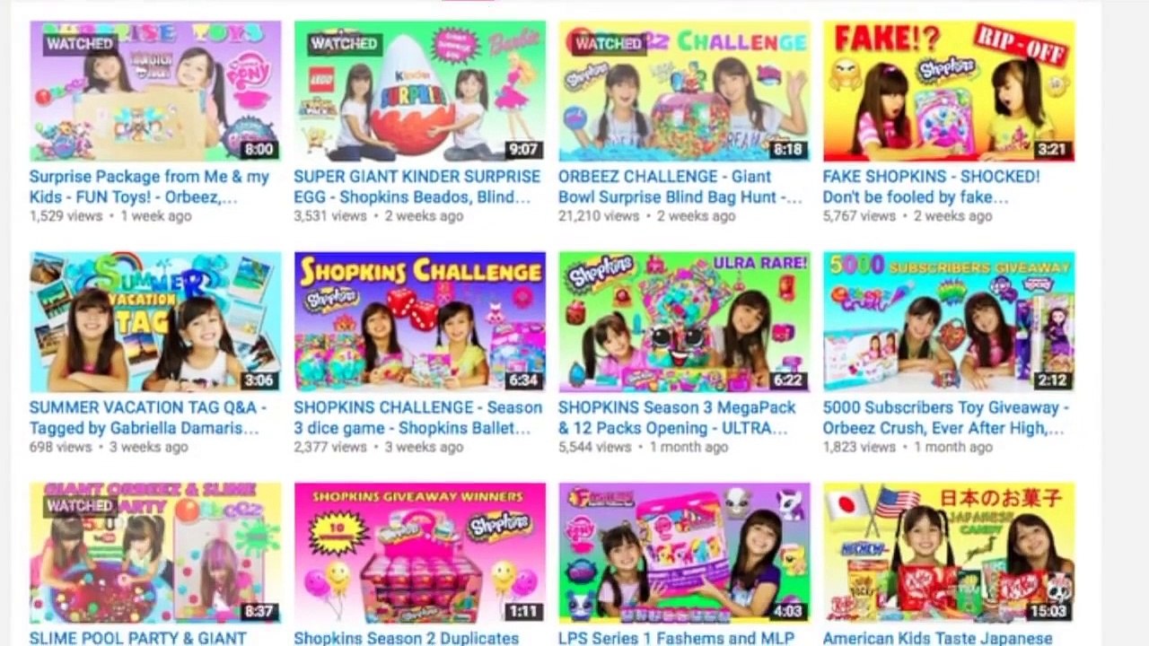Viewport: 1149px width, 646px height.
Task: Click the American Kids Taste Japanese title
Action: point(937,638)
